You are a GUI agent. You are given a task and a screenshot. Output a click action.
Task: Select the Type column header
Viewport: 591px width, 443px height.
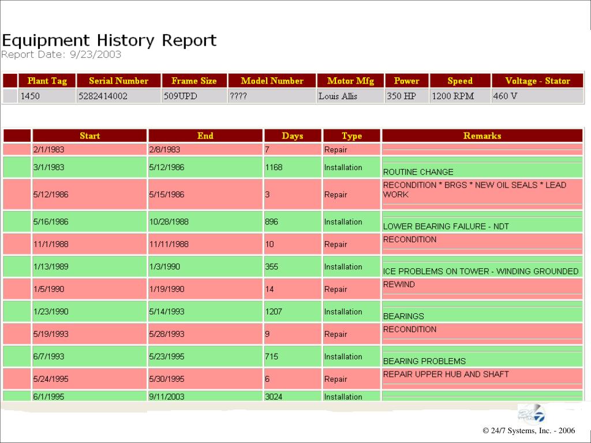tap(351, 136)
